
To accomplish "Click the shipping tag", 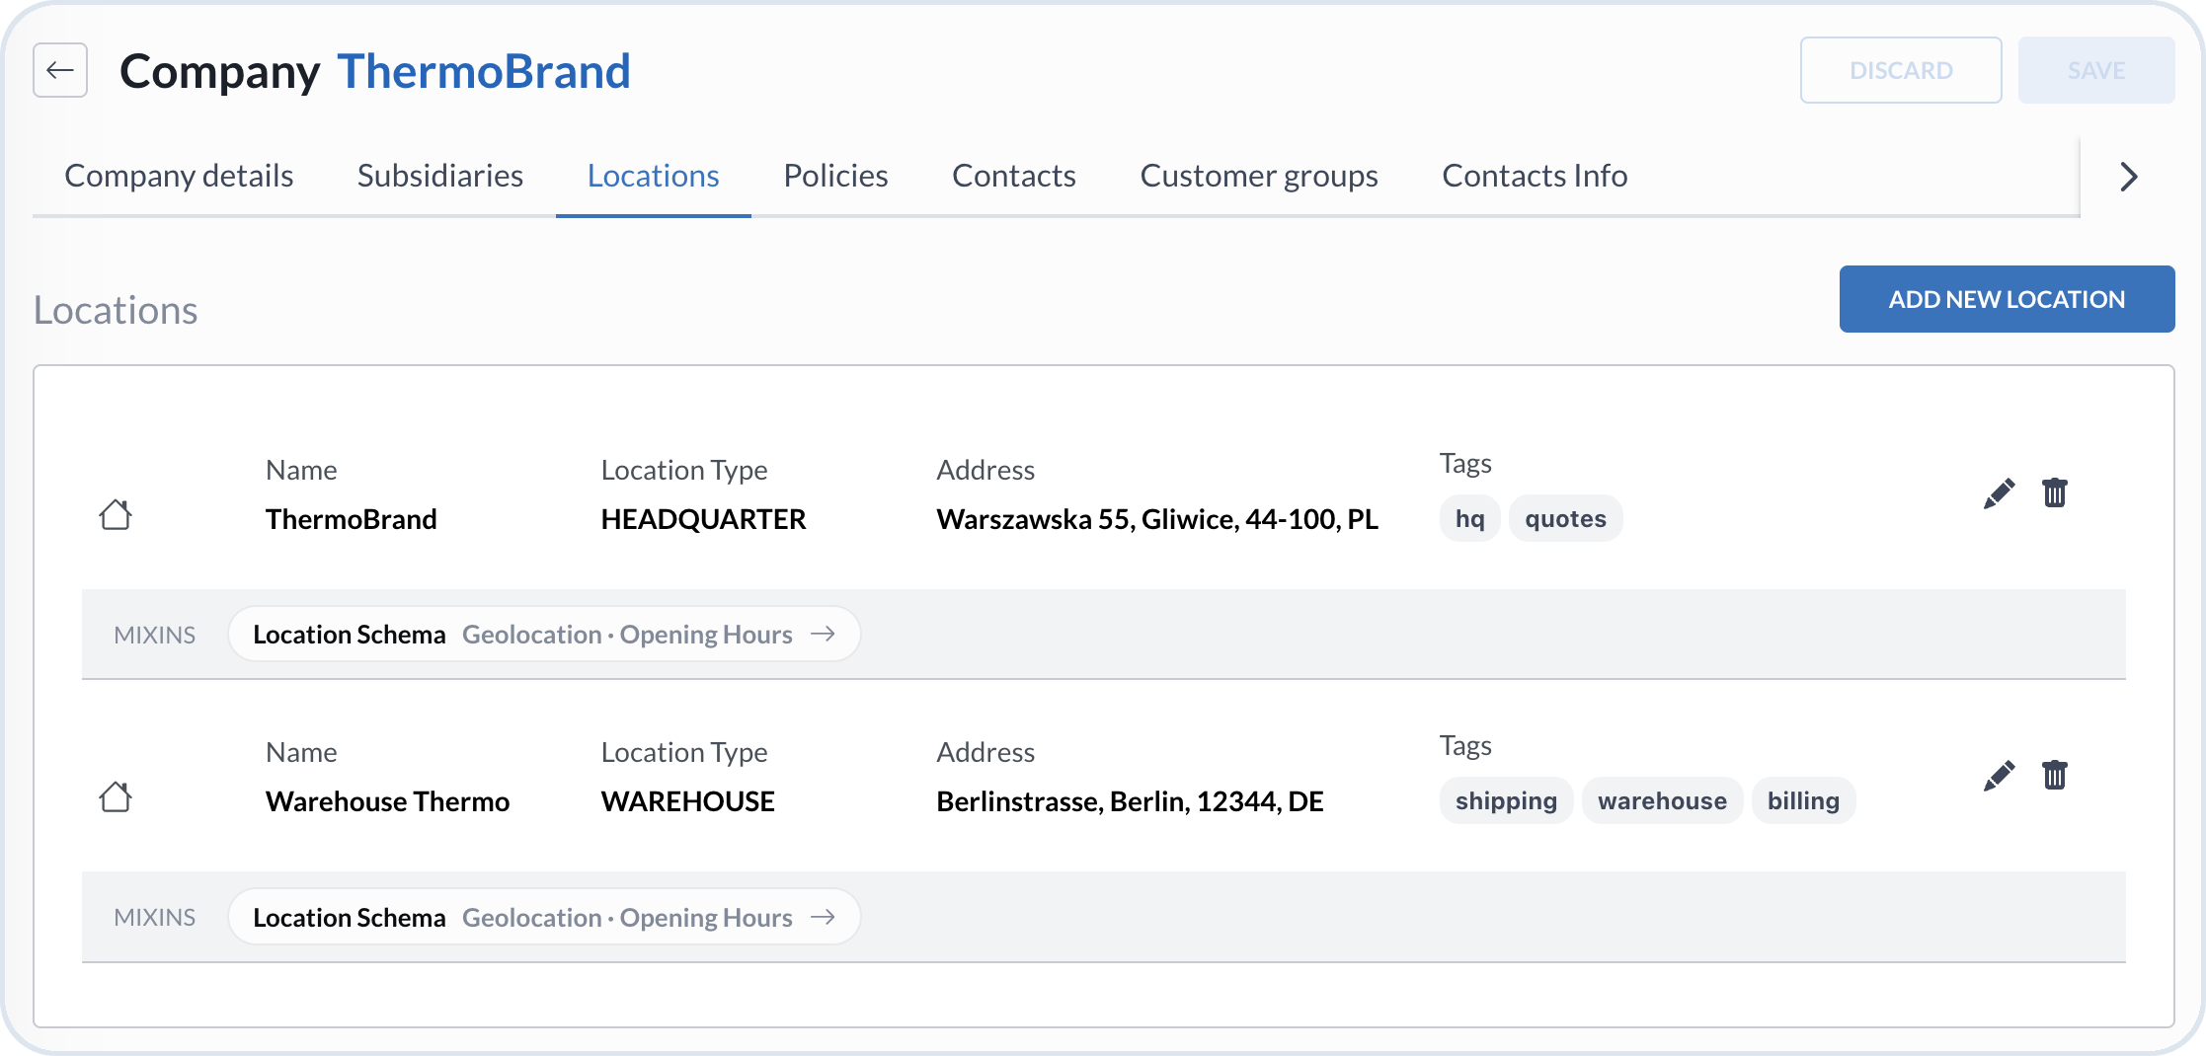I will pyautogui.click(x=1506, y=800).
